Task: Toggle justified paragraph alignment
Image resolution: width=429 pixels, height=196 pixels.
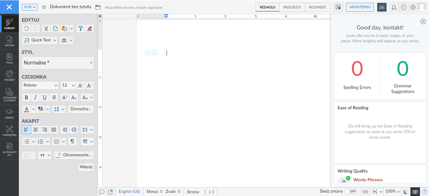Action: (x=54, y=129)
